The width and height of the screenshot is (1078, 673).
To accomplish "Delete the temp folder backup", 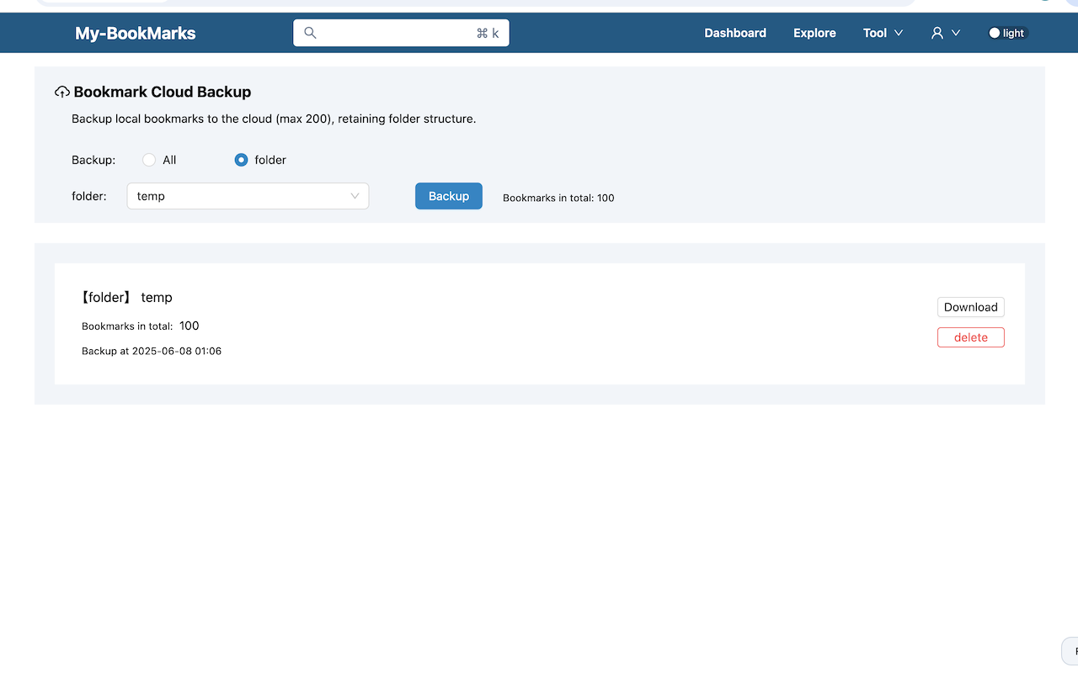I will click(x=971, y=337).
